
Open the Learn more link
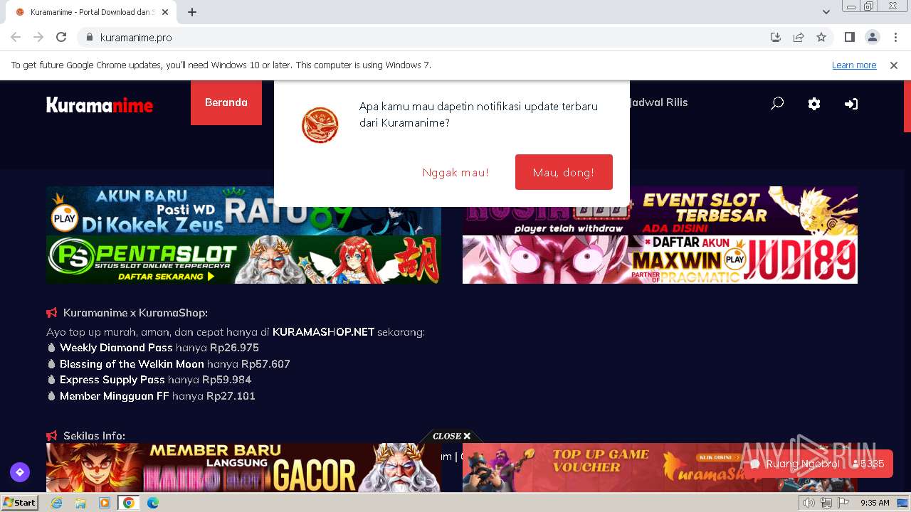pos(854,65)
